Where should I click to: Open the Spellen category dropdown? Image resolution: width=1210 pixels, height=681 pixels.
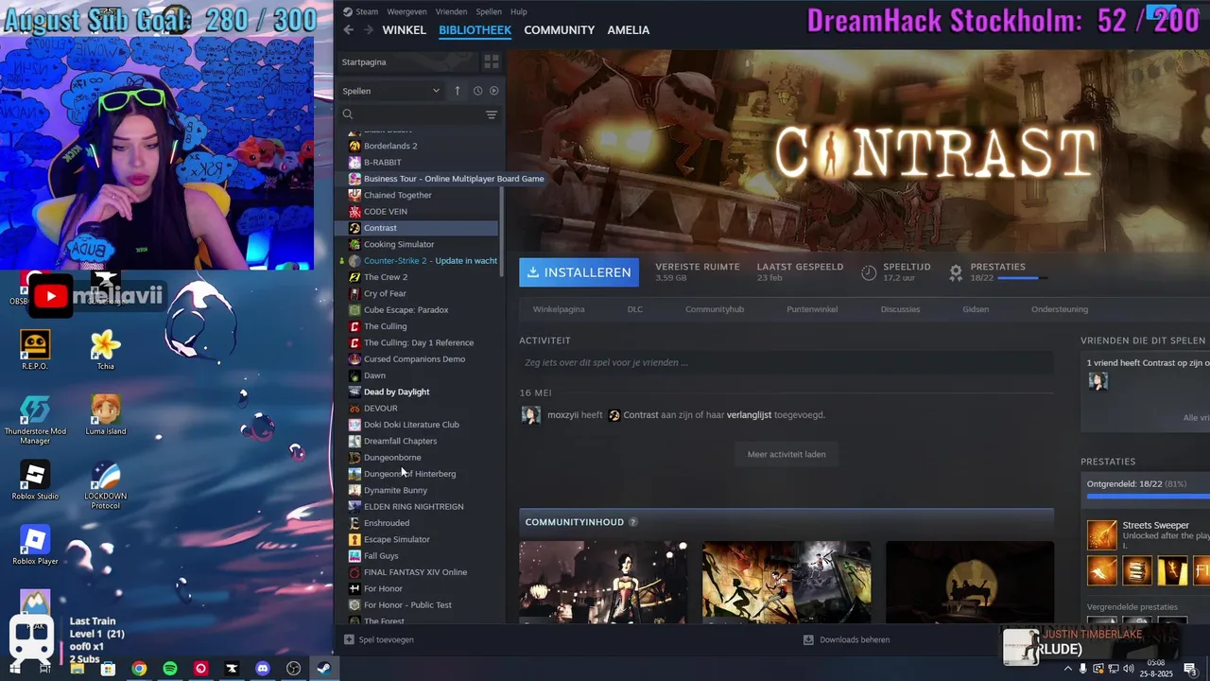[391, 91]
